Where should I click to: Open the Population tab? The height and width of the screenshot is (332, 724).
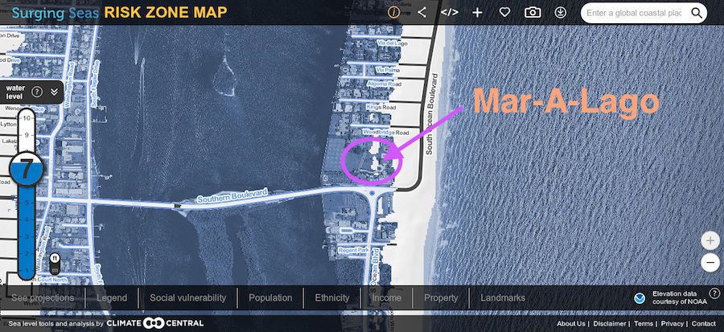[x=270, y=298]
